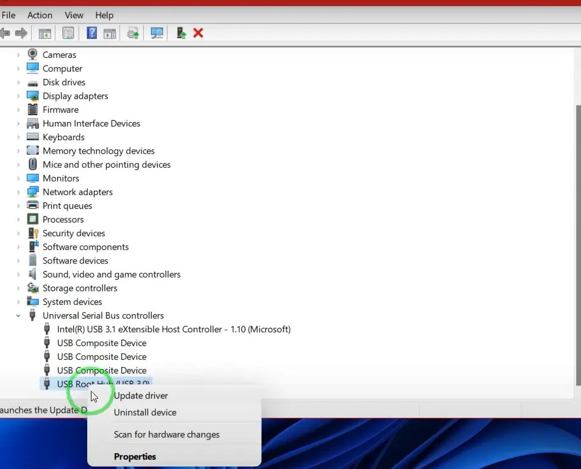The image size is (581, 469).
Task: Click the Forward navigation arrow
Action: coord(21,33)
